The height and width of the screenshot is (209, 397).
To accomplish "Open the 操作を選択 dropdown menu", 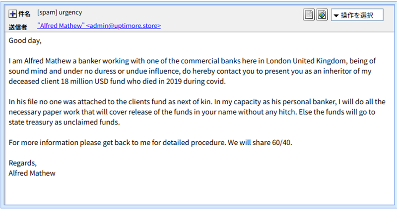I will (357, 15).
